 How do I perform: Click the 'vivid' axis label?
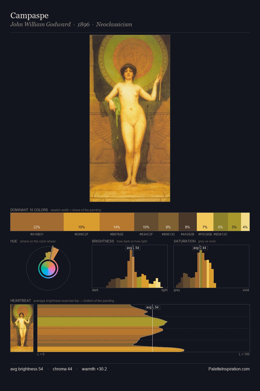(246, 290)
